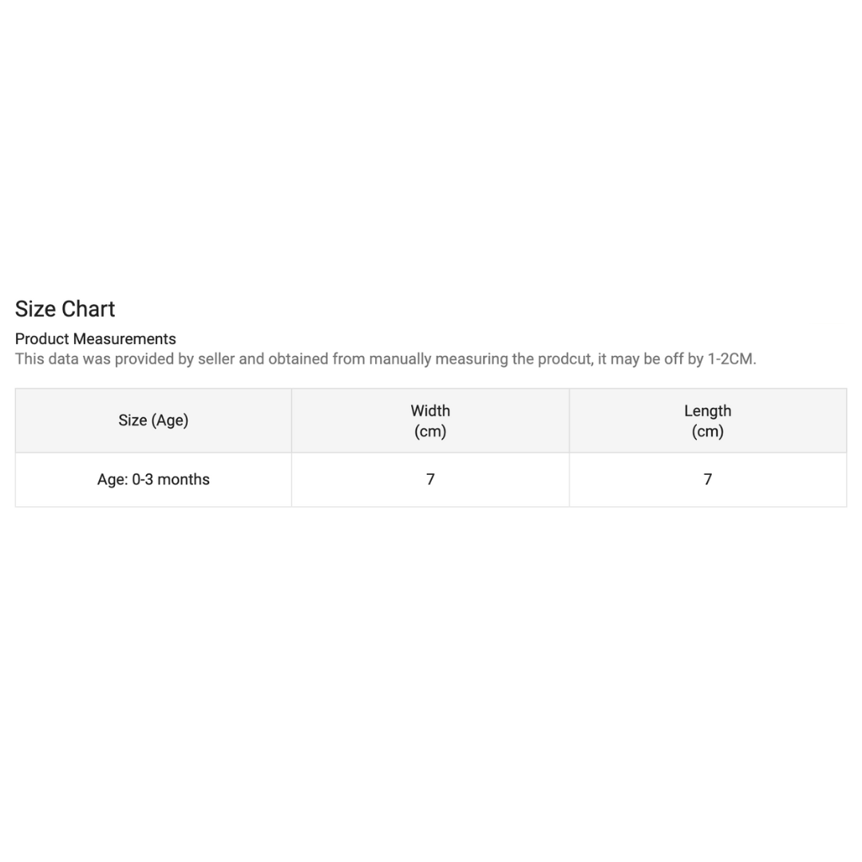Select the (cm) unit below Length
This screenshot has height=862, width=862.
pos(707,431)
